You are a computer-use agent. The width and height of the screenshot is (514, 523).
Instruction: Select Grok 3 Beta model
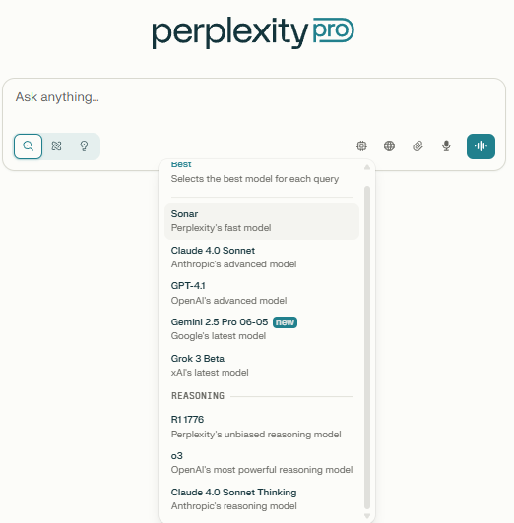point(262,366)
